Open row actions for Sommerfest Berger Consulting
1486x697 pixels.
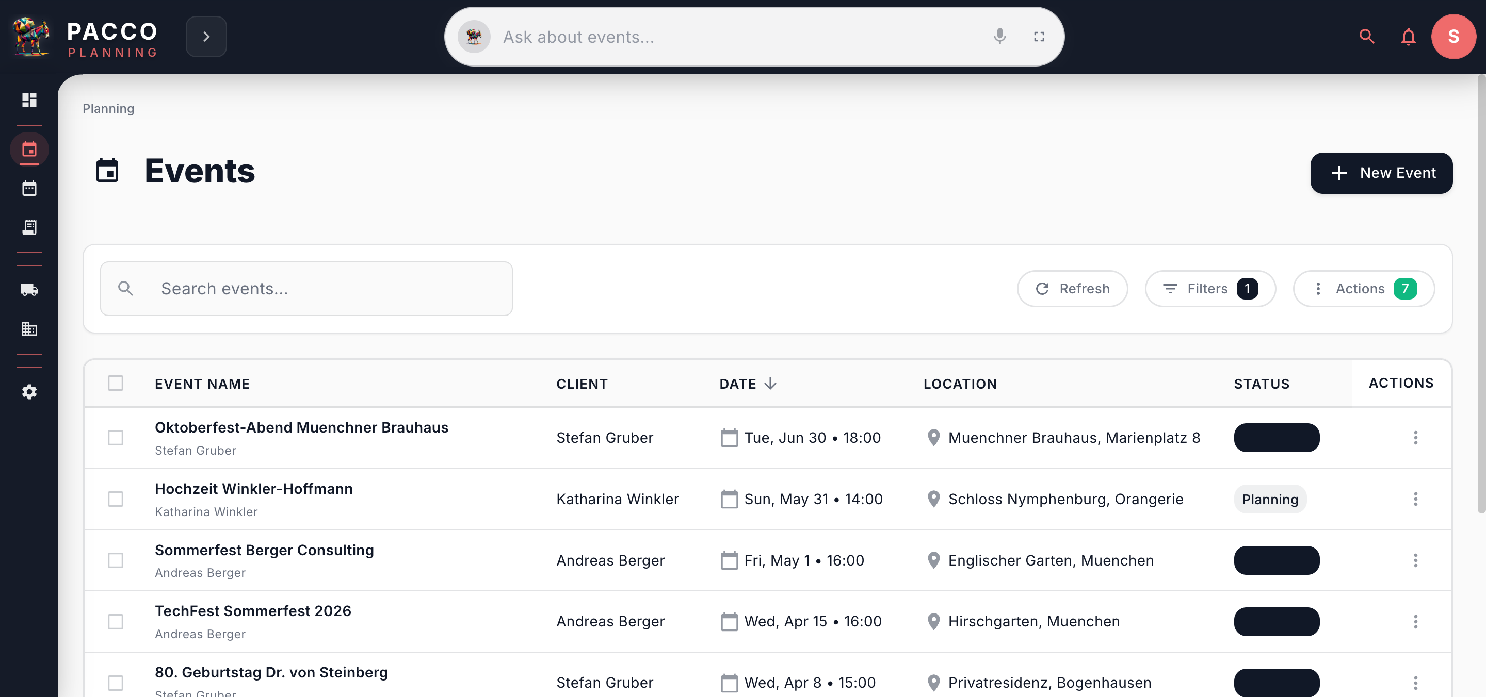(x=1415, y=560)
